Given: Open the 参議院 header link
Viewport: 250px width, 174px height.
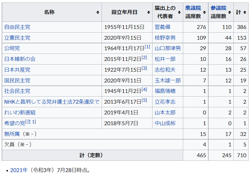Looking at the screenshot, I should pos(218,8).
